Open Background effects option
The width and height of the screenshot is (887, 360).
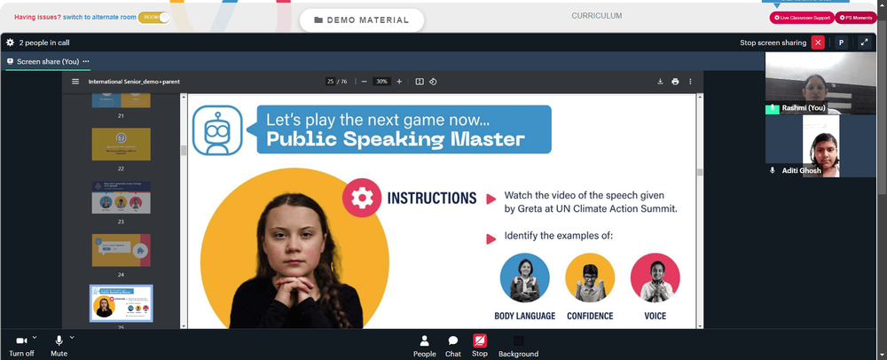point(518,347)
